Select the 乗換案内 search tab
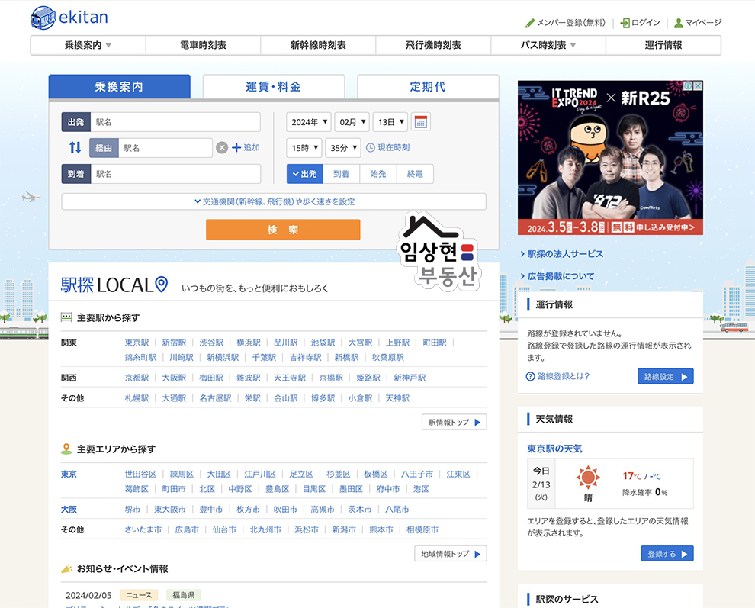 119,87
